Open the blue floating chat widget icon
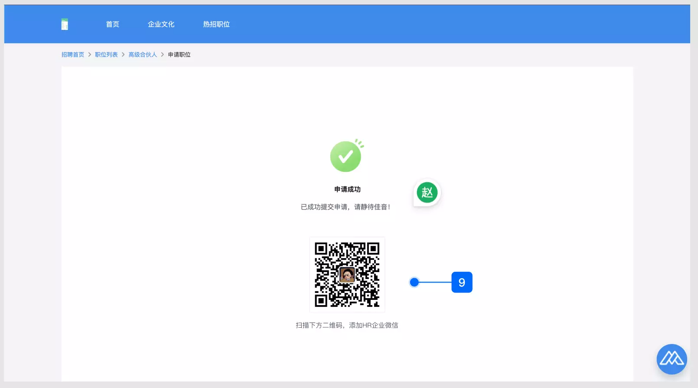This screenshot has width=698, height=388. [x=672, y=359]
